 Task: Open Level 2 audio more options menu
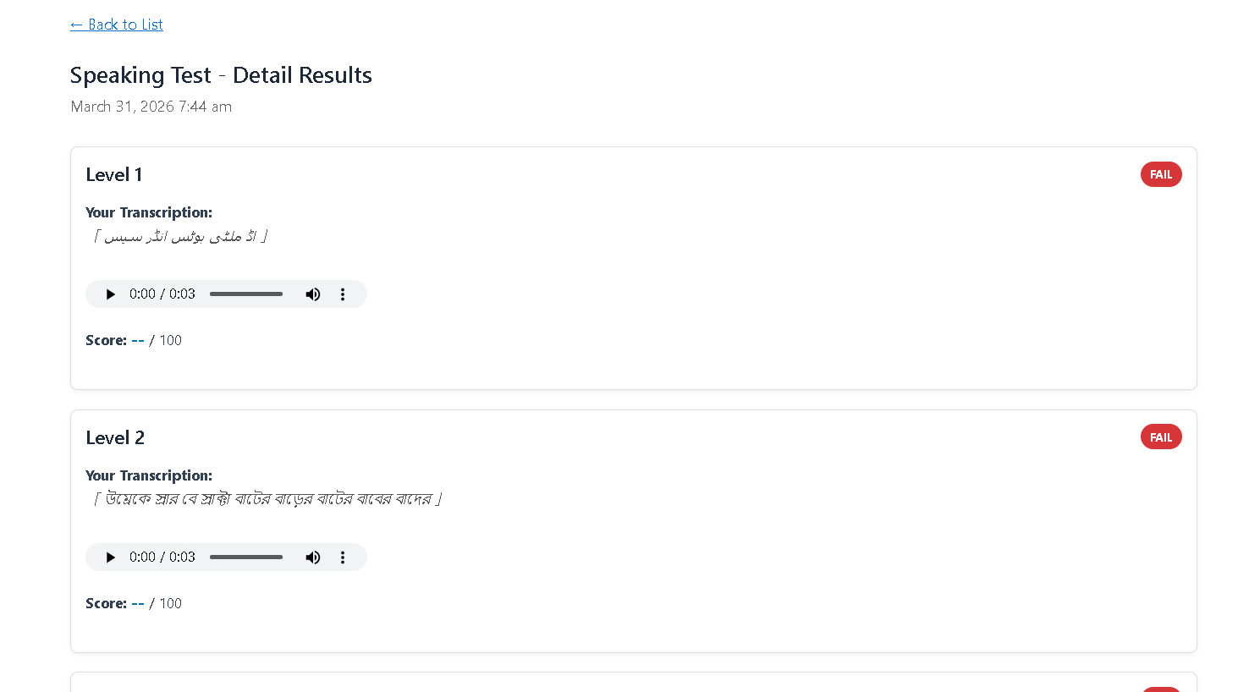[x=343, y=557]
